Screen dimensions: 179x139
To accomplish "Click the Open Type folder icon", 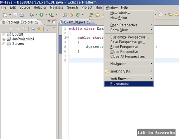I will pos(91,15).
